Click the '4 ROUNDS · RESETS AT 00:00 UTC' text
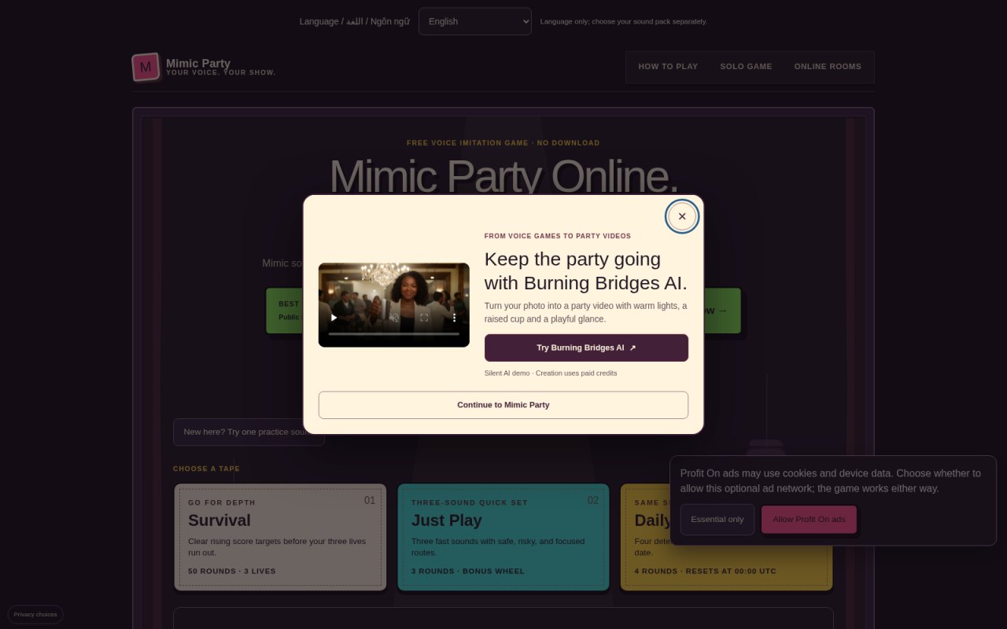 (706, 572)
